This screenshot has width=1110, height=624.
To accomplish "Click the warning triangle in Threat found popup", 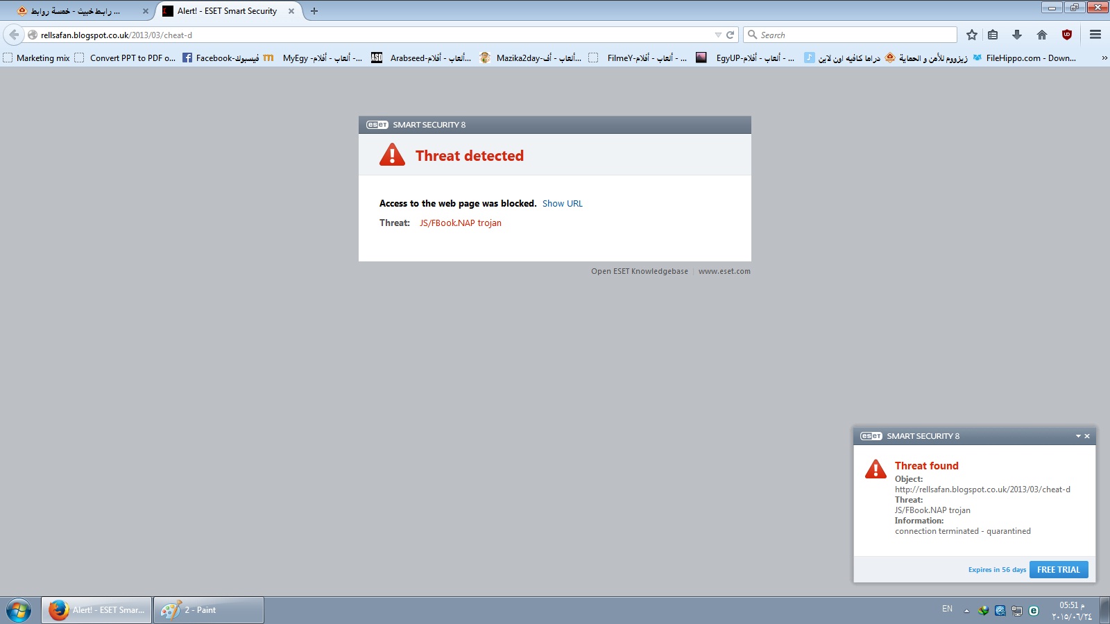I will (876, 469).
